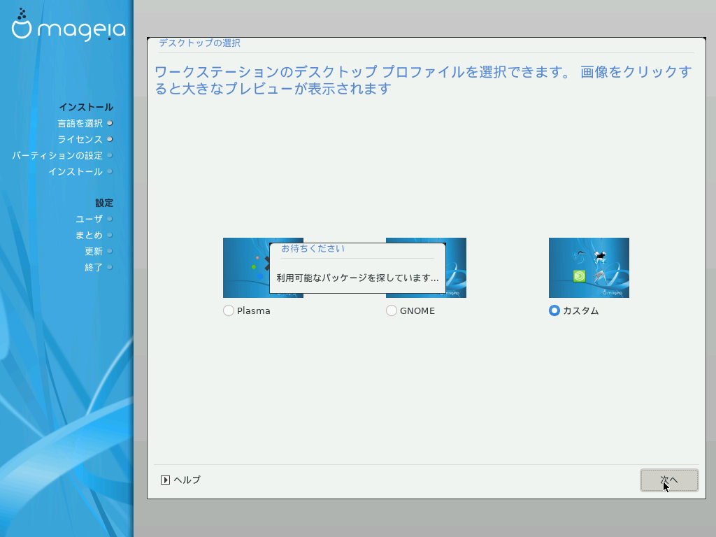Click the 更新 step in sidebar
The image size is (716, 537).
tap(94, 251)
